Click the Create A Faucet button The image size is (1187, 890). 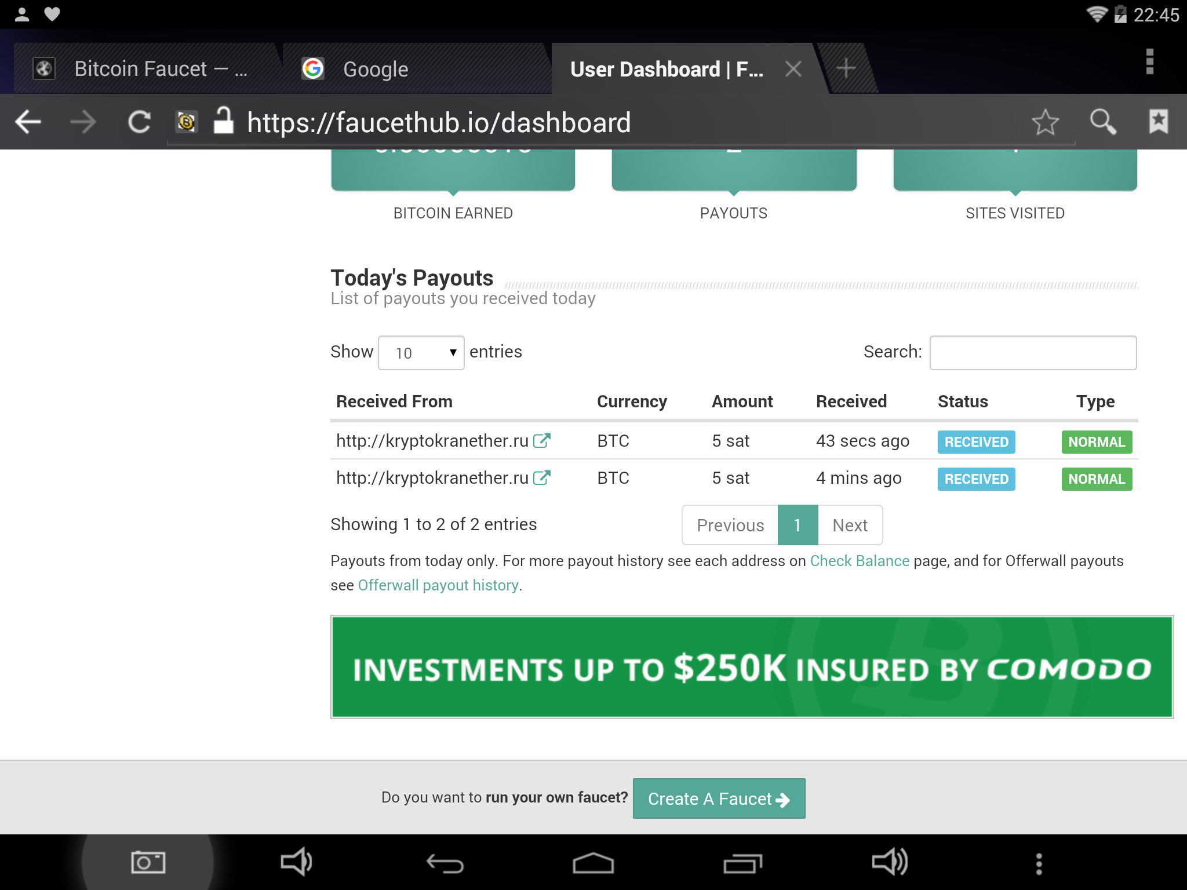pyautogui.click(x=719, y=799)
